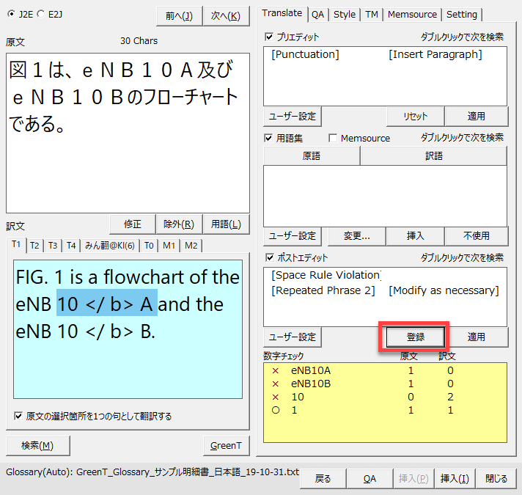Click the 登録 button
Screen dimensions: 522x495
[415, 337]
